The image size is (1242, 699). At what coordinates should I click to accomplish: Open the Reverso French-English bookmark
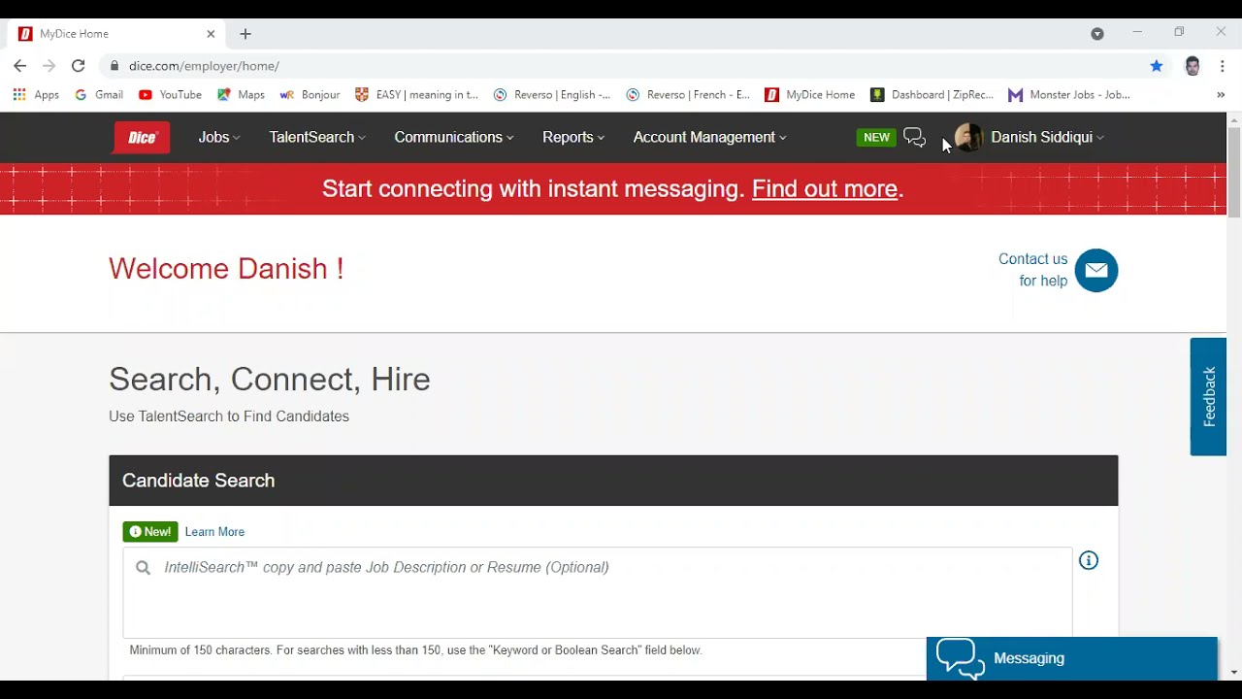688,95
